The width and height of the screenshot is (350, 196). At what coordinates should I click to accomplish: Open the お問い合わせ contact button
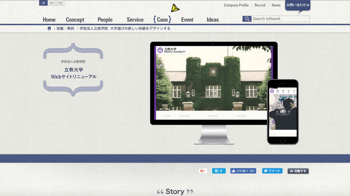click(x=298, y=5)
